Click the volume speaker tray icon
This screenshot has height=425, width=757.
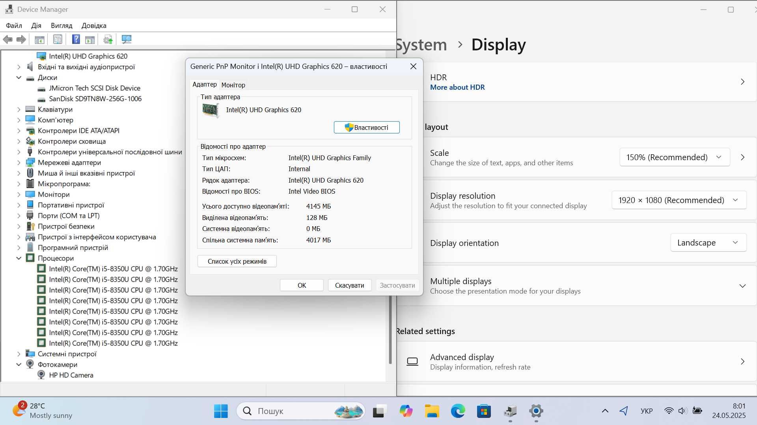click(x=682, y=411)
